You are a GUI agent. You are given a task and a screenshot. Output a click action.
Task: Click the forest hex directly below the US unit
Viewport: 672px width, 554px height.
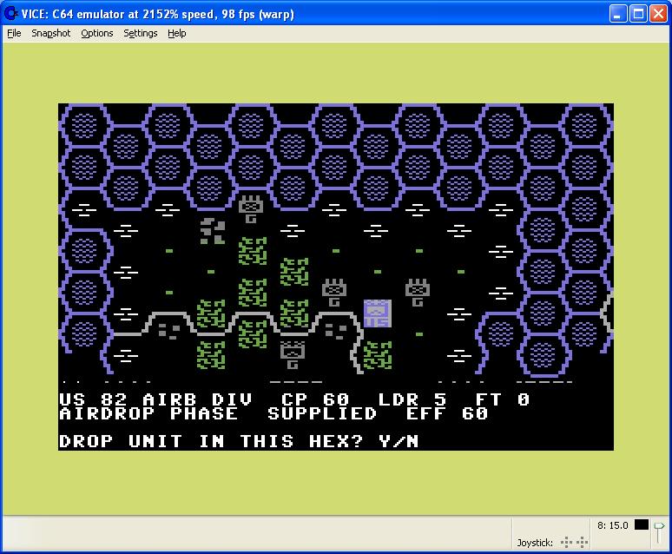point(377,355)
